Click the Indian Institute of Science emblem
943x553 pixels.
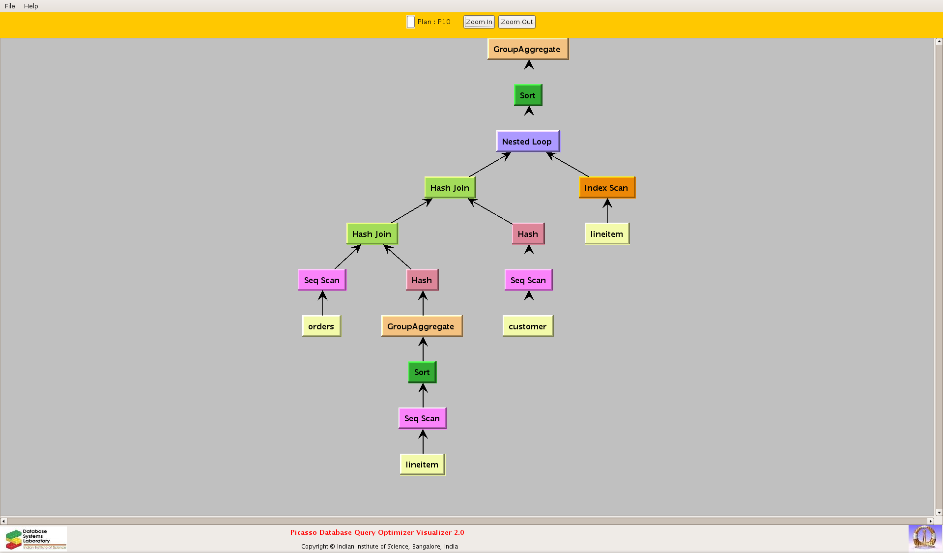pyautogui.click(x=924, y=537)
